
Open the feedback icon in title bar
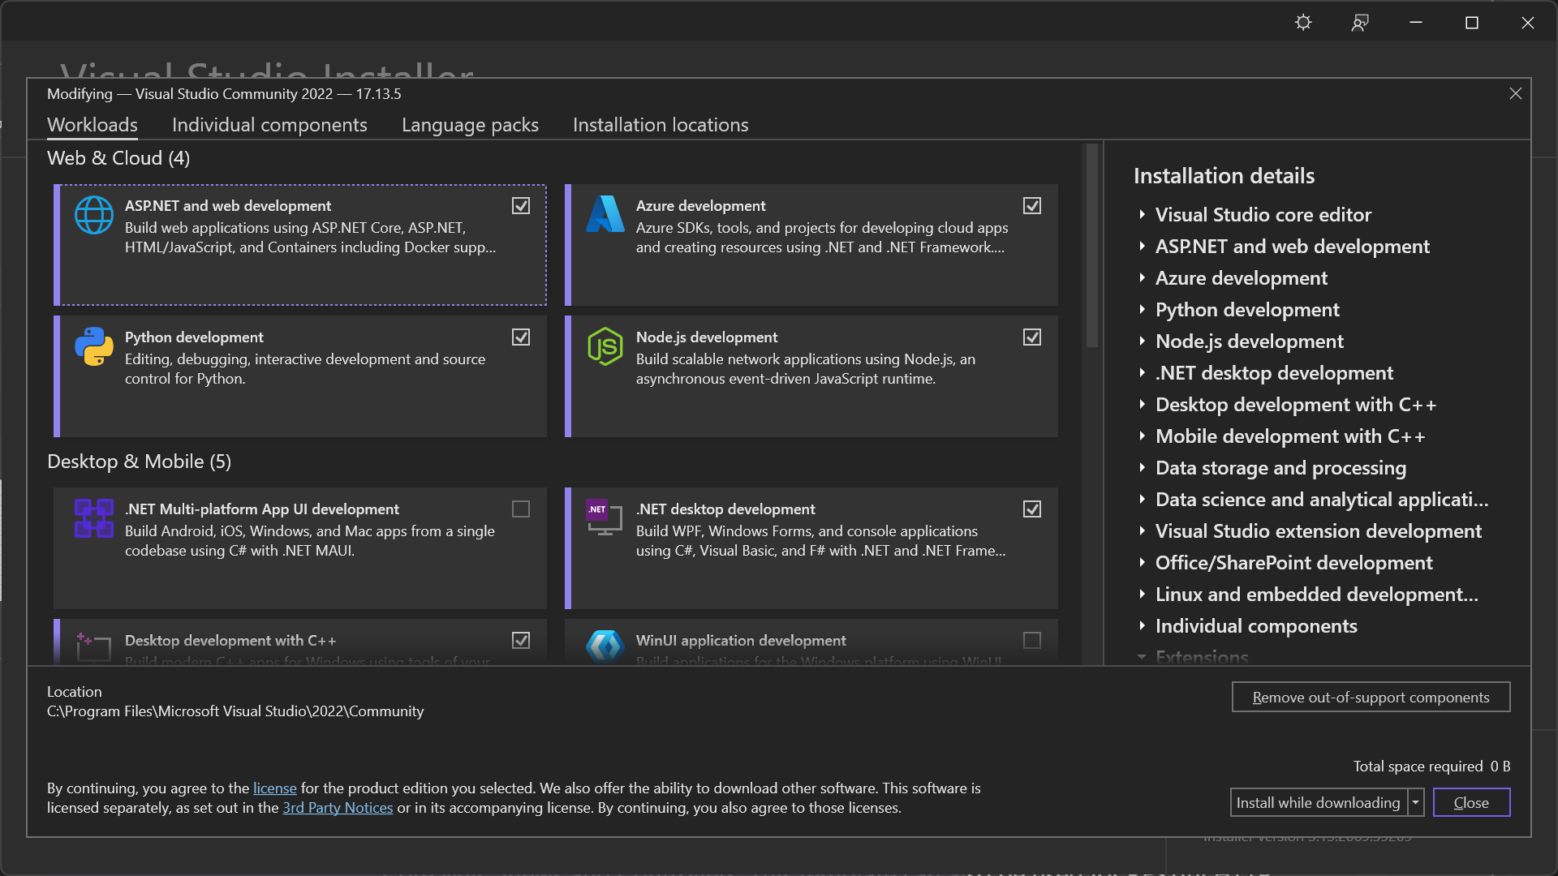pos(1360,23)
